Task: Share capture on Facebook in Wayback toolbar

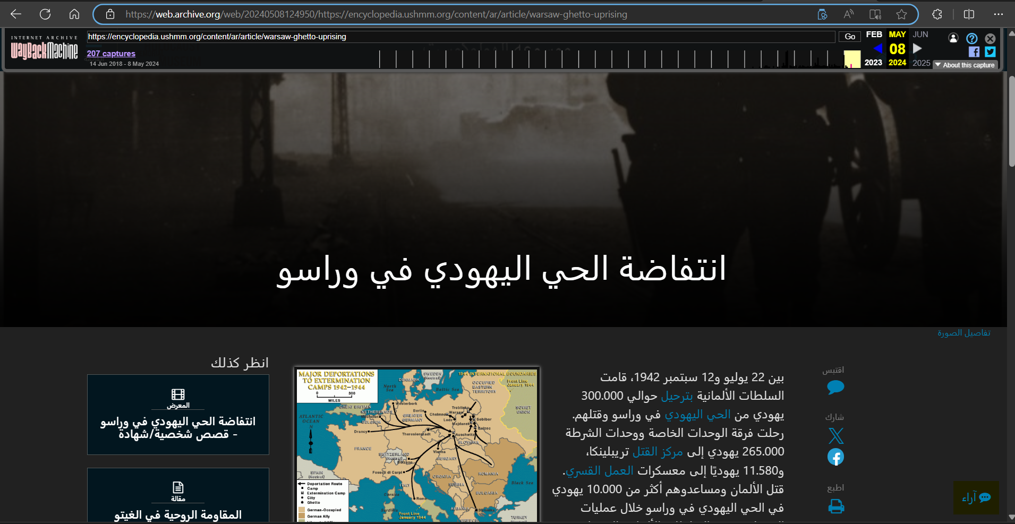Action: [974, 52]
